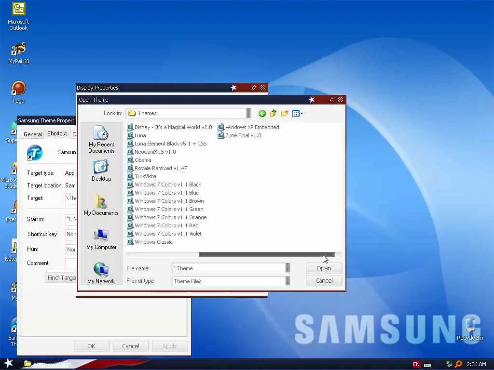
Task: Select NeoGeniX LS v1.0 theme
Action: click(x=151, y=152)
